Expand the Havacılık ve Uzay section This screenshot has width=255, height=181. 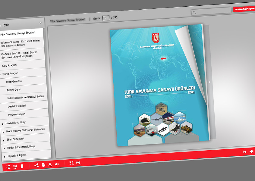tap(3, 124)
